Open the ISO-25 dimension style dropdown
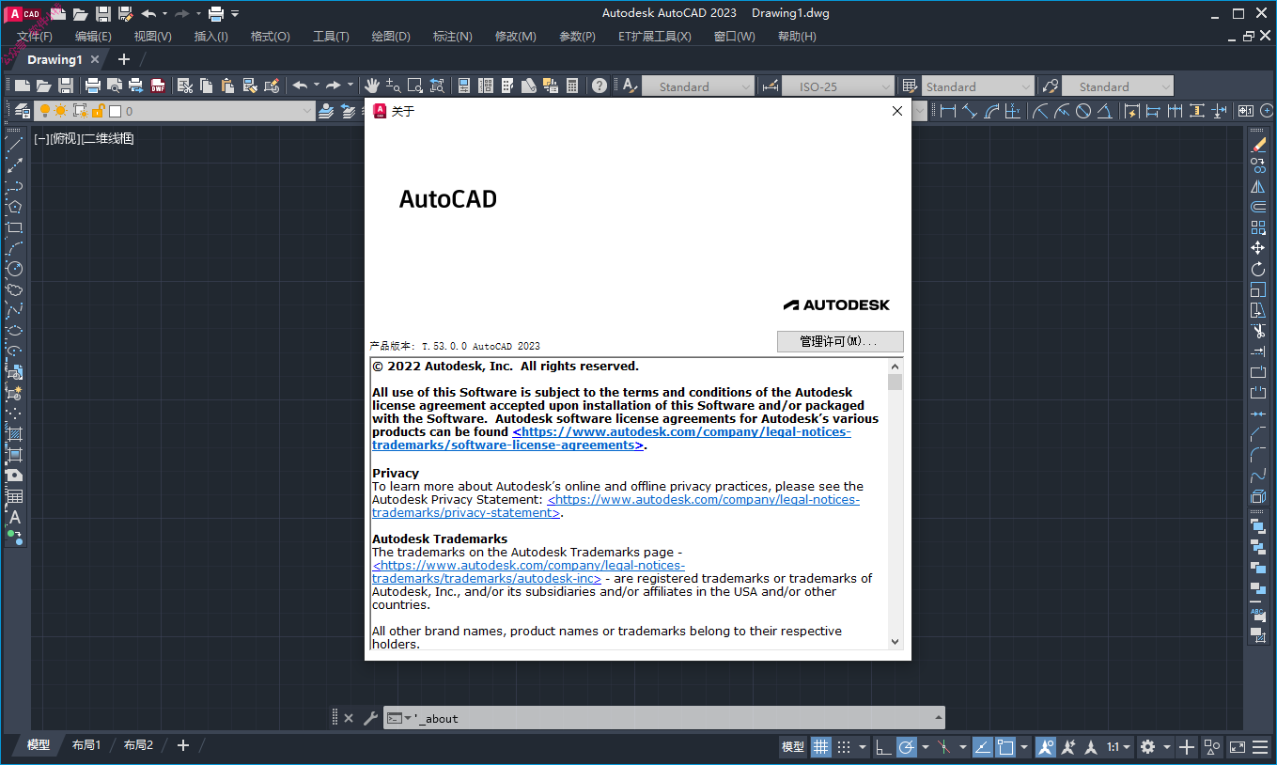Screen dimensions: 1277x765 (837, 86)
